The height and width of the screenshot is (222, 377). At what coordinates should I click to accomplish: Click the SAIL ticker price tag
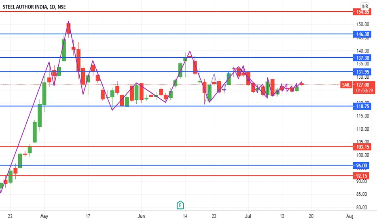click(x=346, y=85)
